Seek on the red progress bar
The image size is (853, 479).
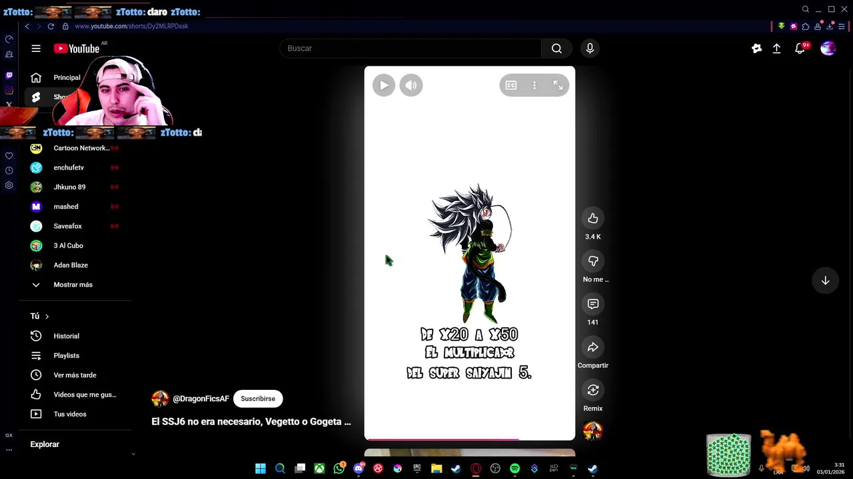click(470, 439)
